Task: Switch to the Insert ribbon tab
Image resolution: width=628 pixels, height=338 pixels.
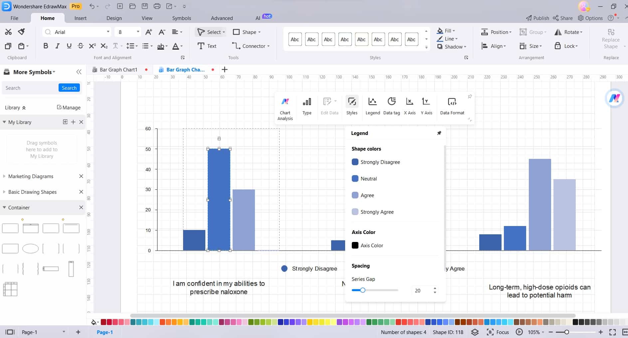Action: (x=81, y=18)
